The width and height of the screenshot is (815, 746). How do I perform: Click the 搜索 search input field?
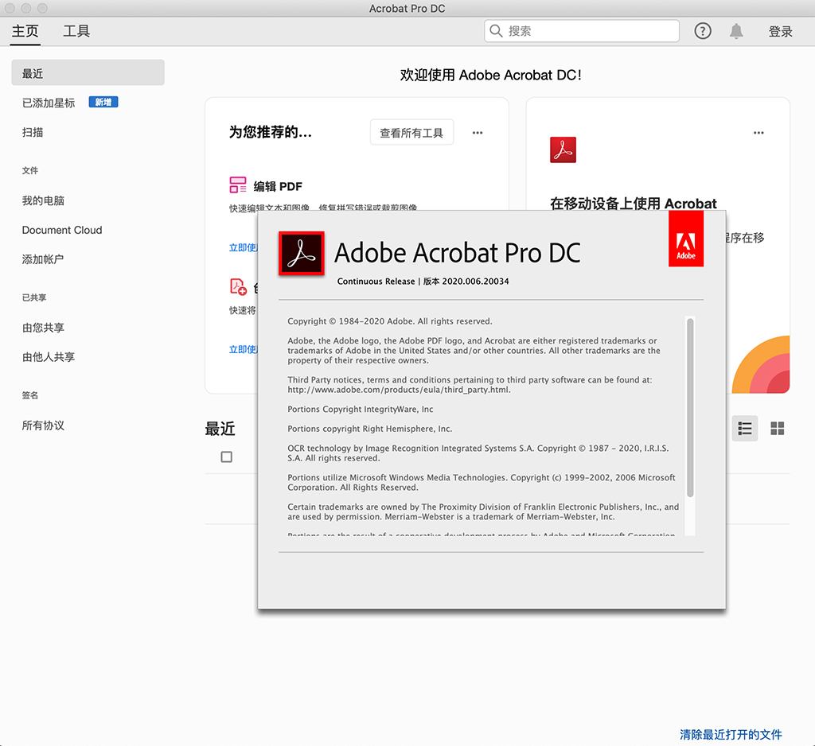tap(582, 31)
